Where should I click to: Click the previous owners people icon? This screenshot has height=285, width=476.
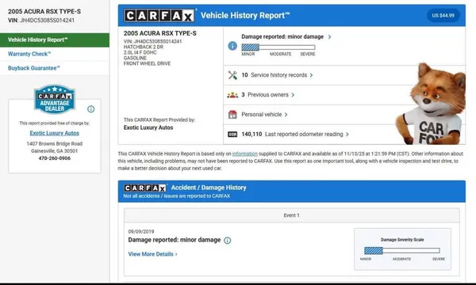coord(232,95)
